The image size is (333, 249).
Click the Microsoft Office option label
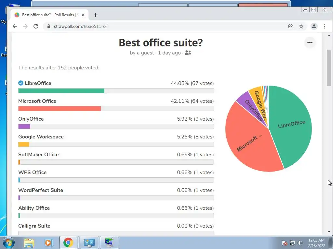coord(37,101)
